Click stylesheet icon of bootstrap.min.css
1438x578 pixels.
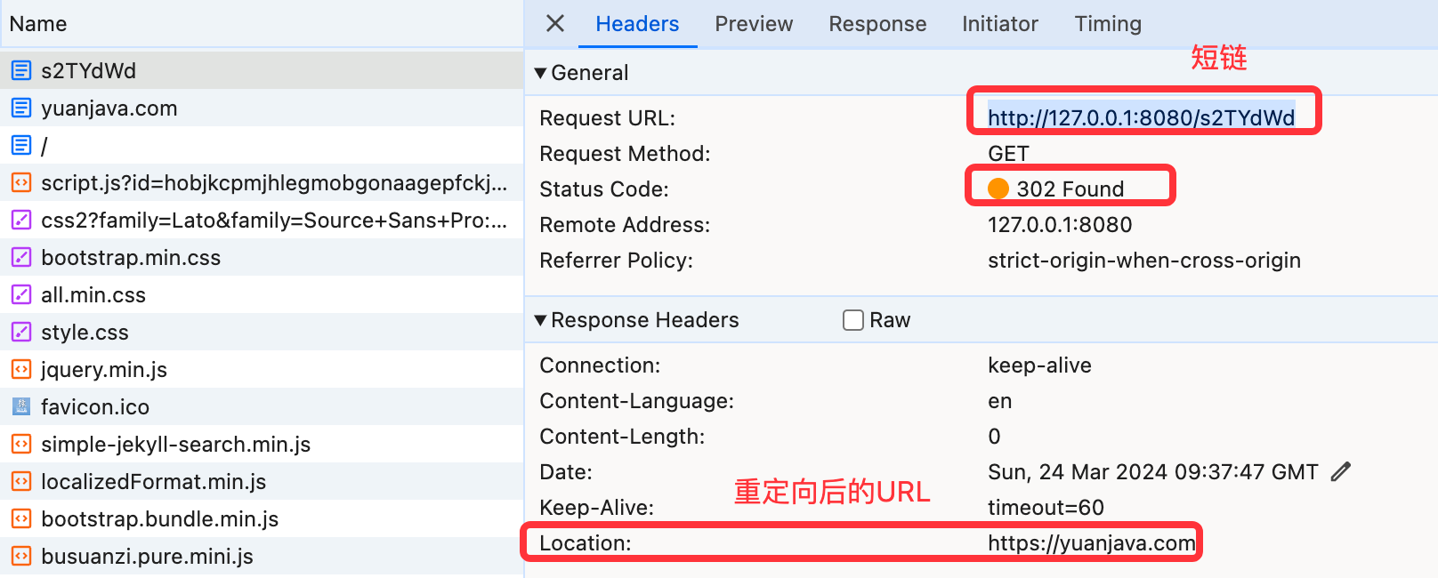[x=21, y=257]
